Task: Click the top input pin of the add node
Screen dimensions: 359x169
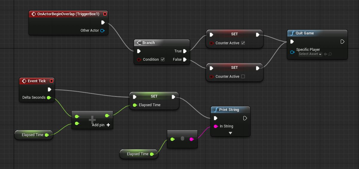Action: [77, 116]
